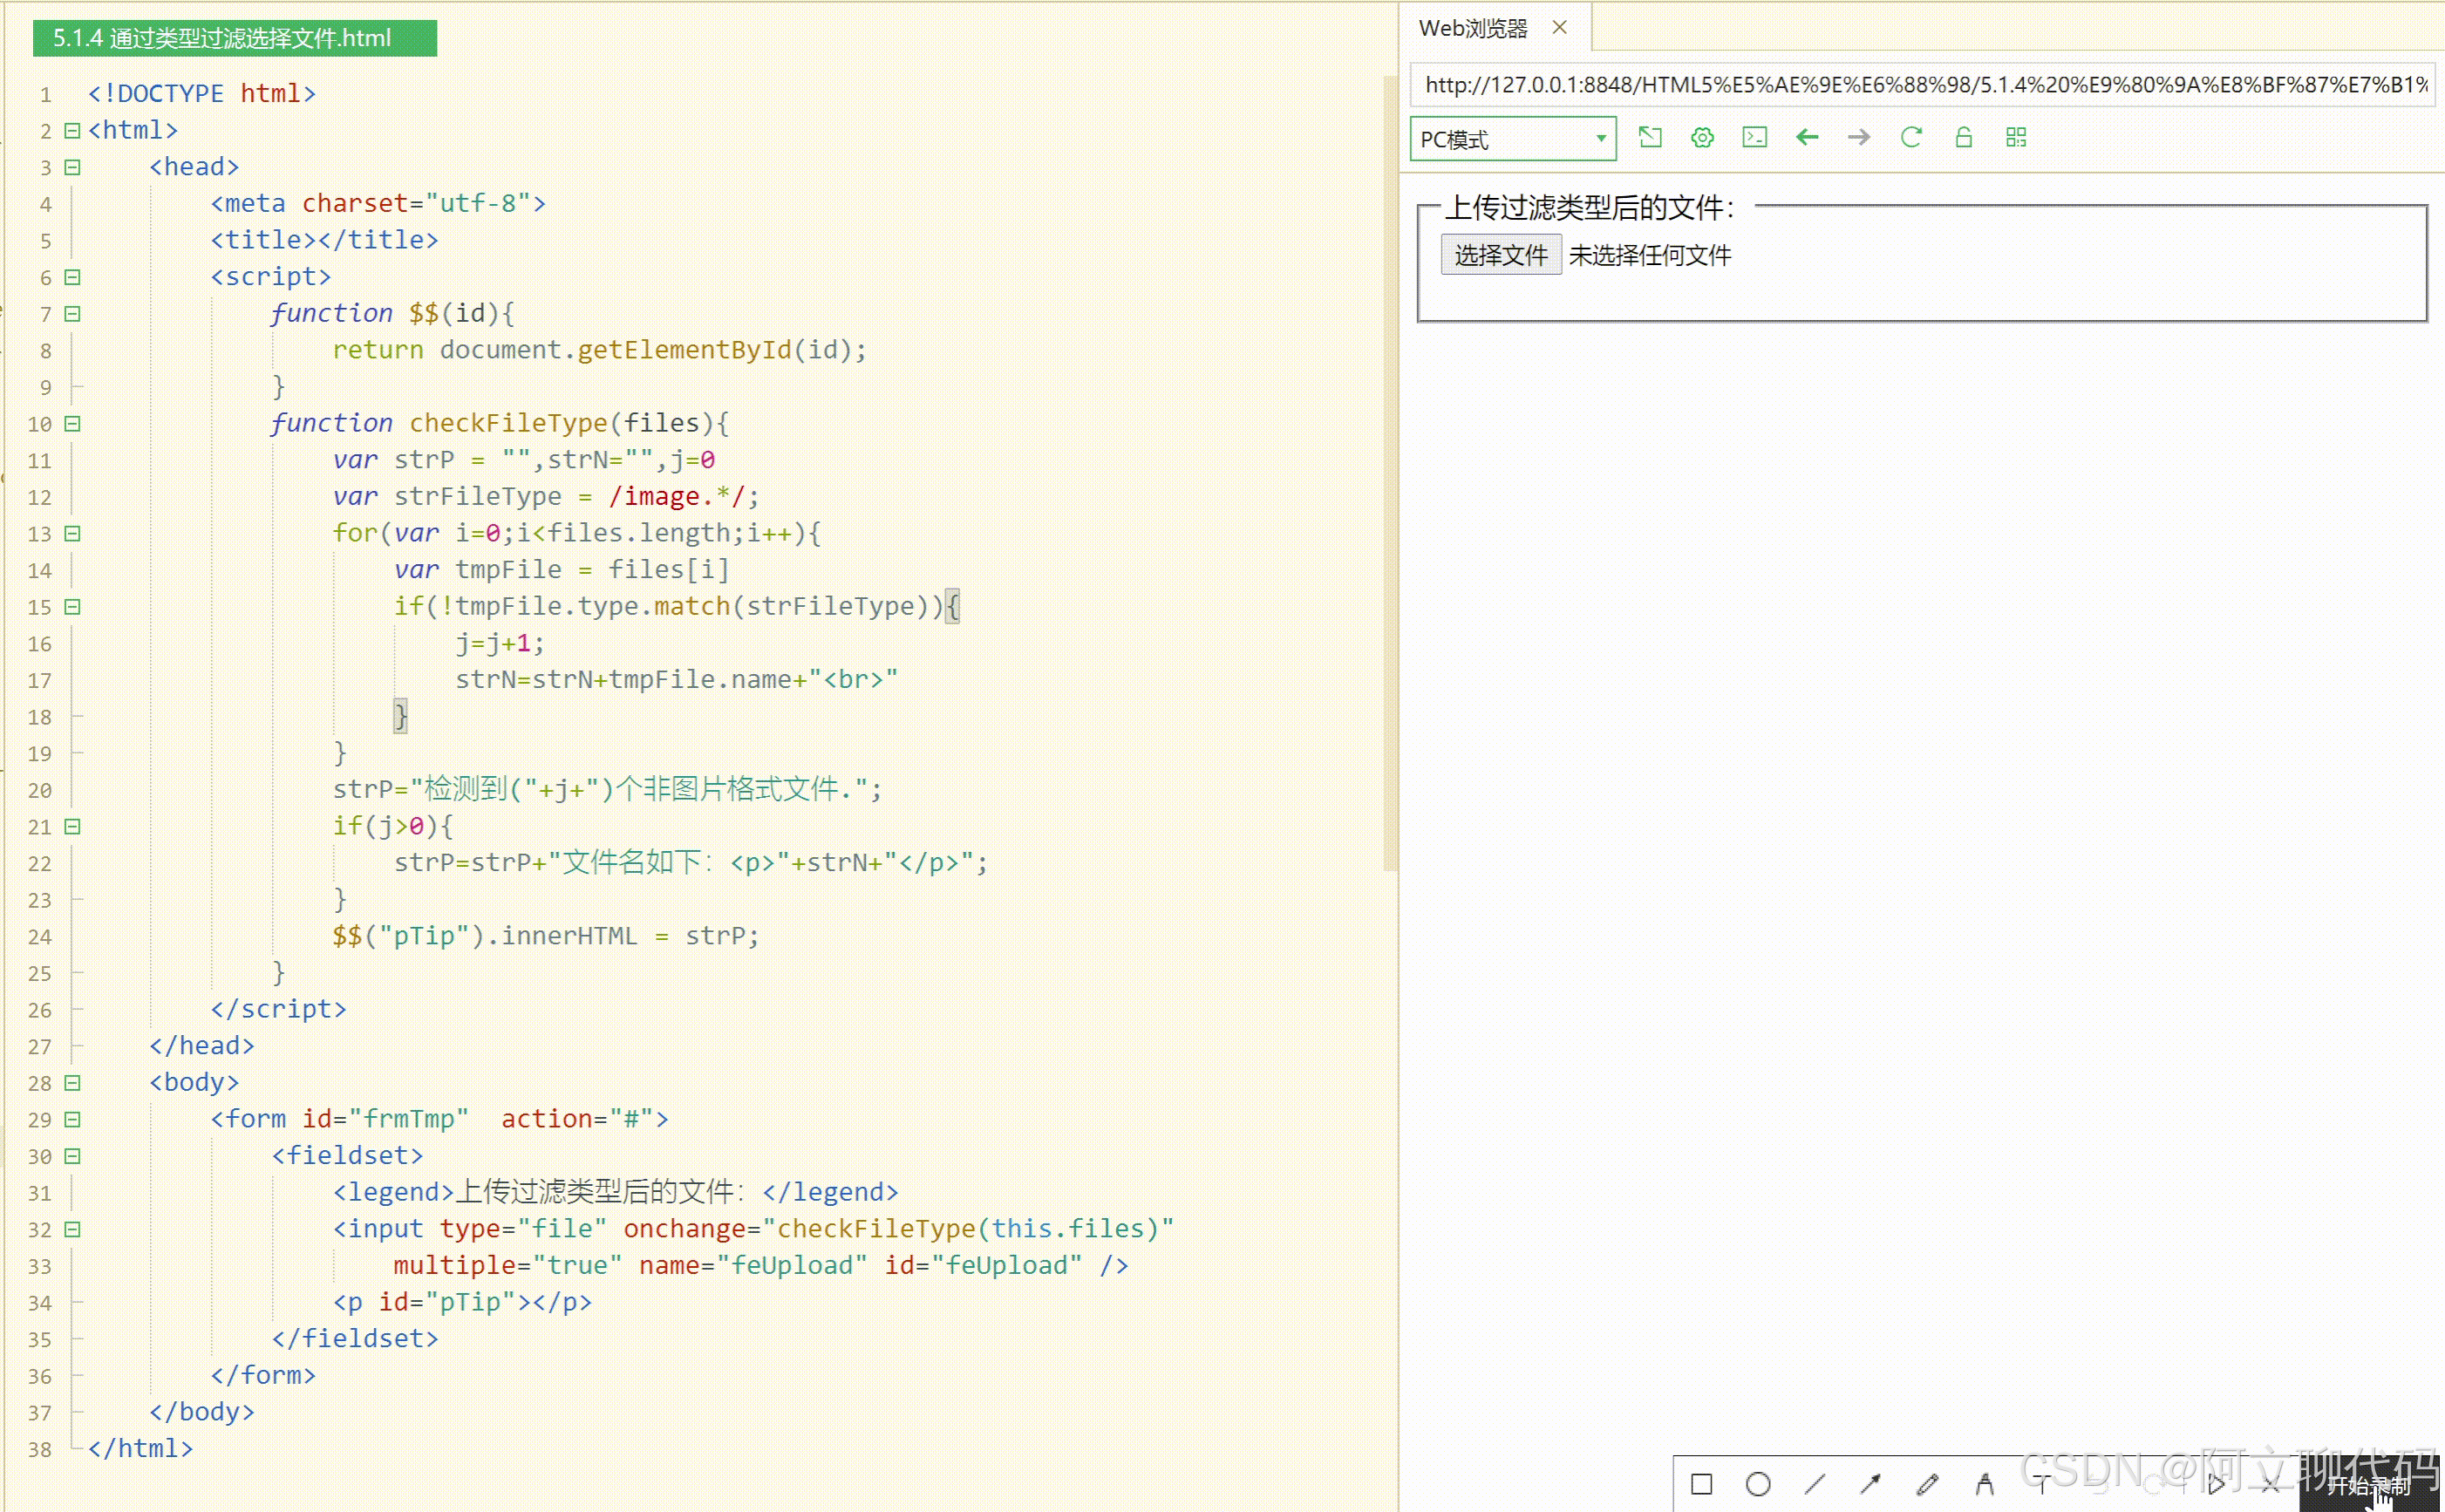The height and width of the screenshot is (1512, 2445).
Task: Open the developer console icon
Action: [1754, 137]
